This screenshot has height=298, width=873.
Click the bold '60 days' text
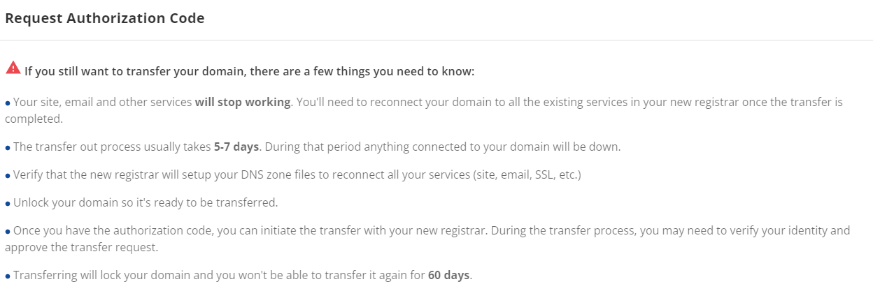click(x=448, y=276)
